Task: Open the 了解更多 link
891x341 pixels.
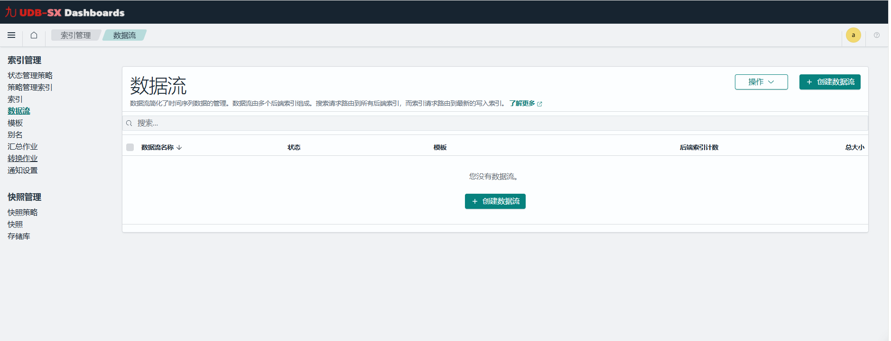Action: (x=522, y=103)
